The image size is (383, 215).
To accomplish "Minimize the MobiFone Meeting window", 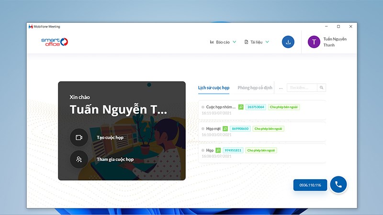I will [327, 26].
